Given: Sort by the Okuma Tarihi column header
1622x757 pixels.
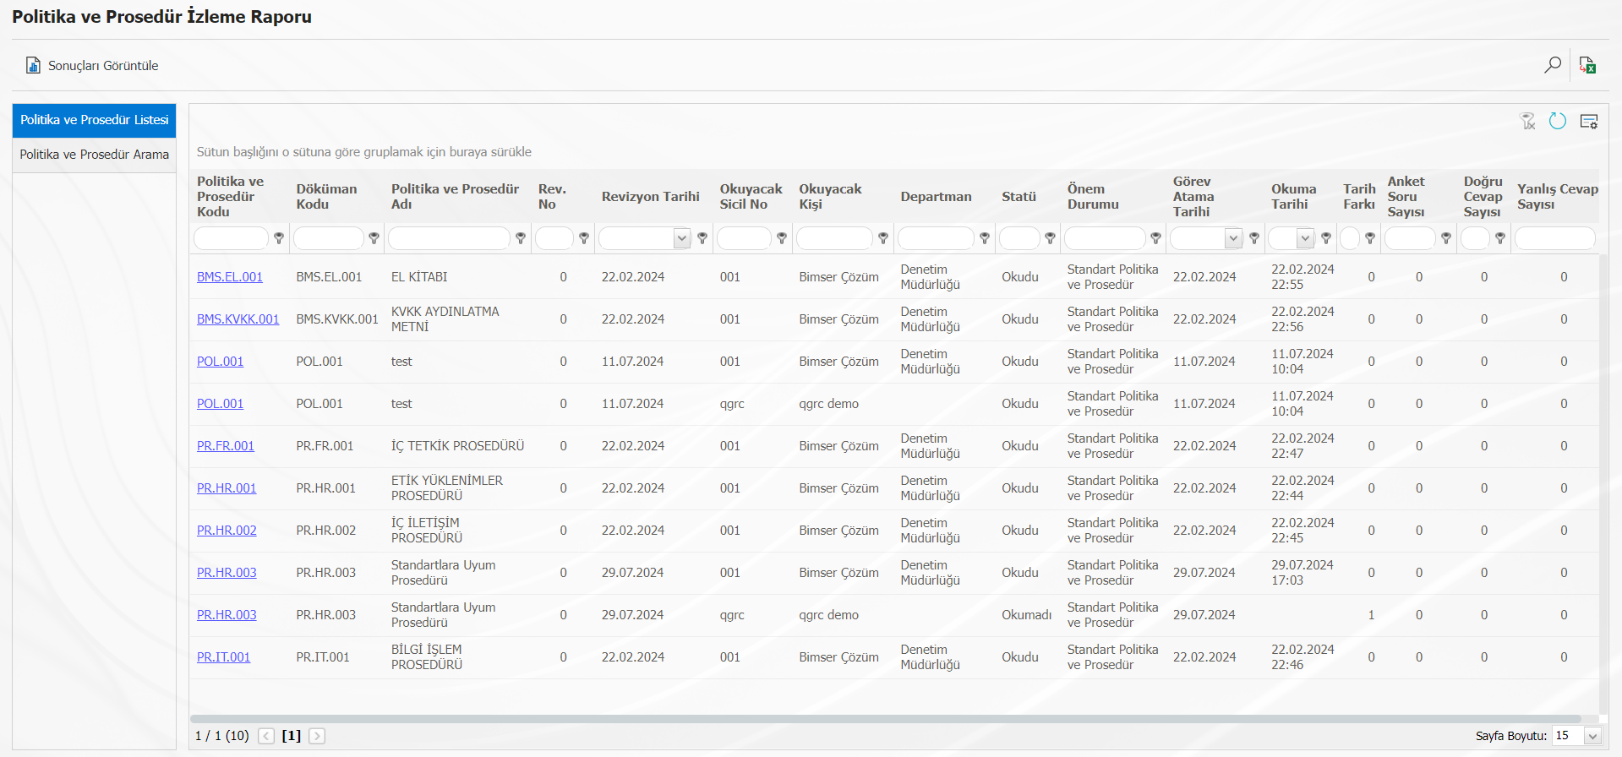Looking at the screenshot, I should click(x=1294, y=197).
